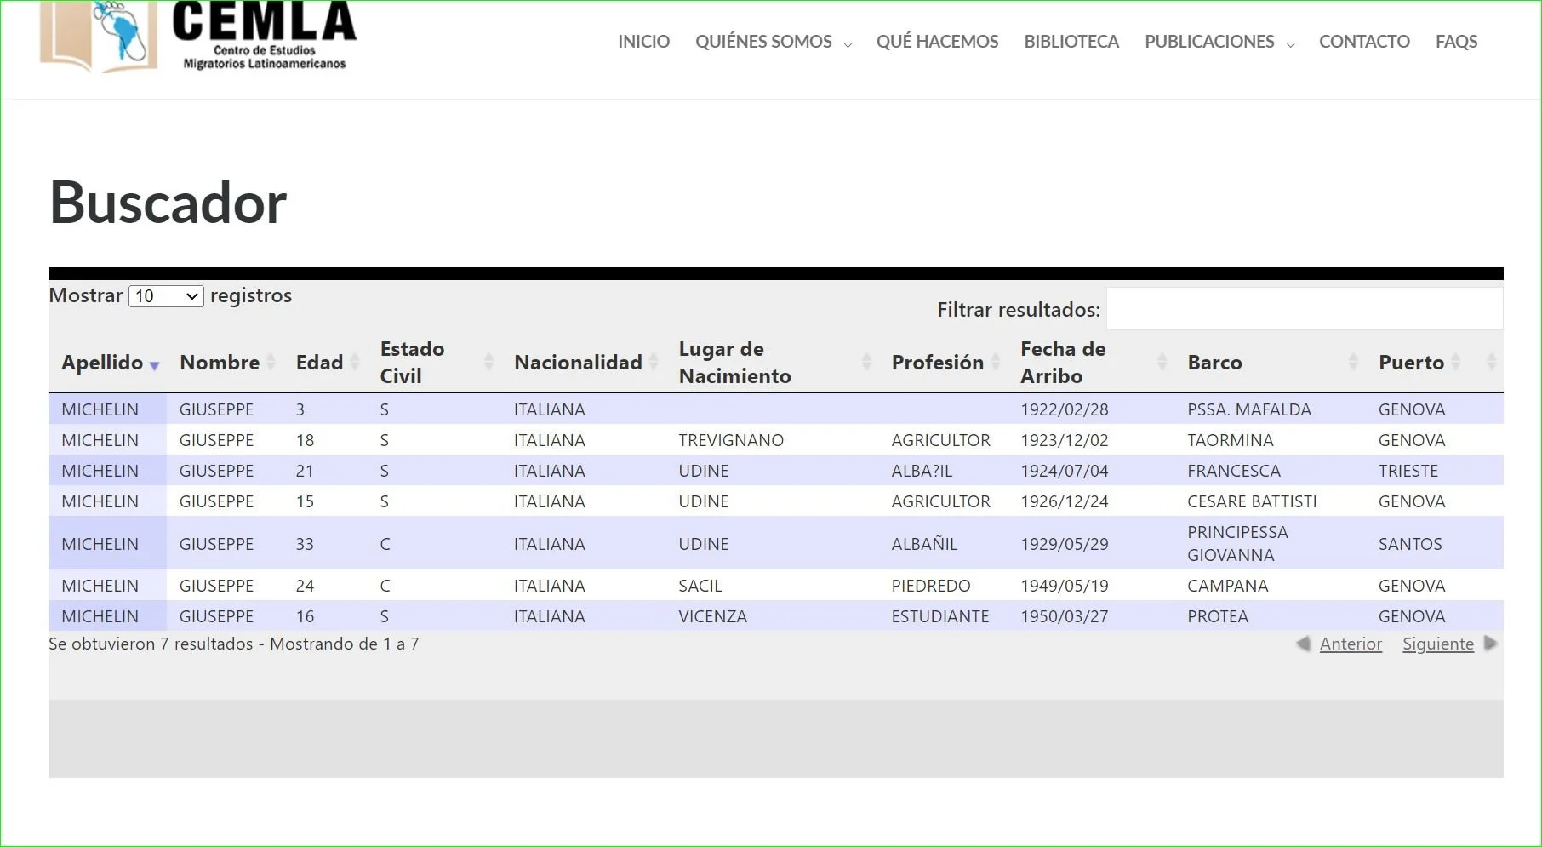Sort by the Barco column header
The image size is (1542, 847).
1214,363
